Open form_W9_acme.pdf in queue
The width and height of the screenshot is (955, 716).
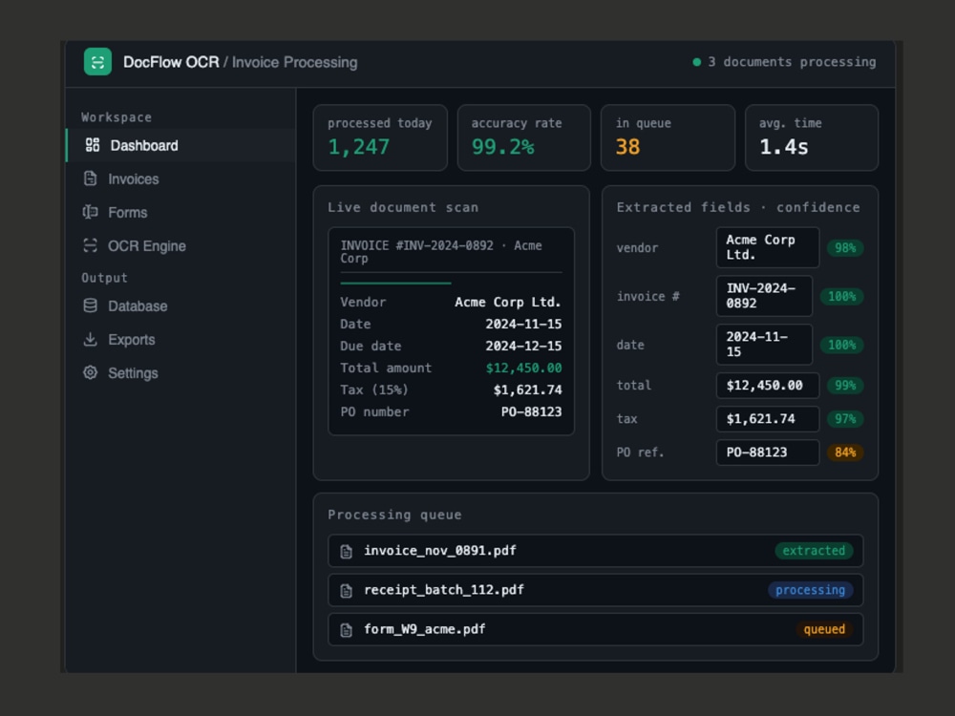[596, 629]
